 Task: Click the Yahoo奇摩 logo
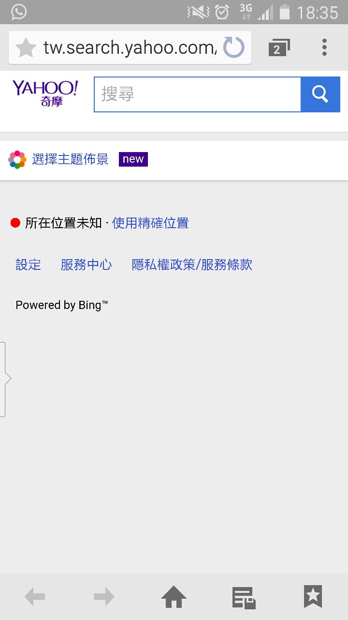45,93
